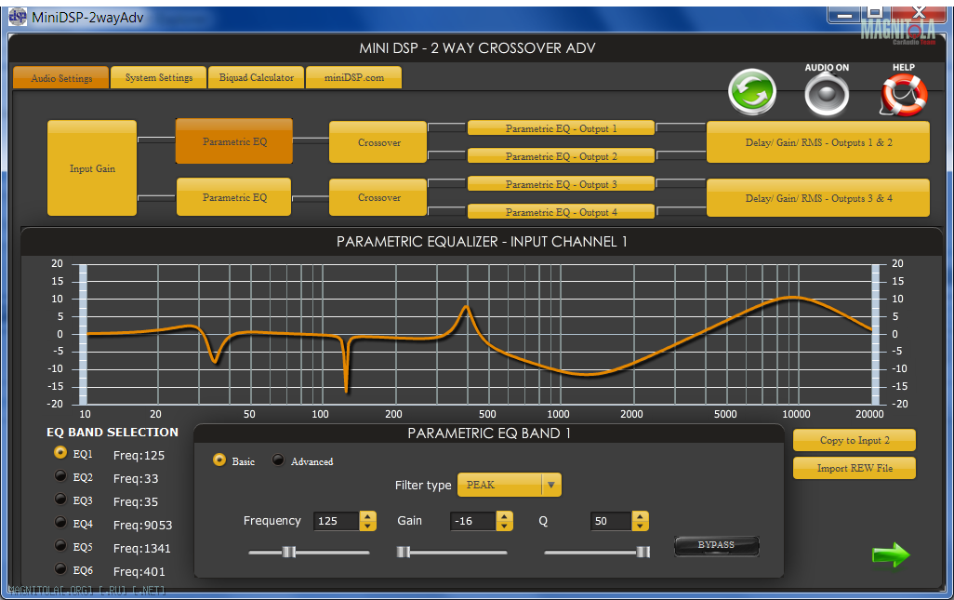This screenshot has height=600, width=954.
Task: Click the green synchronize refresh icon
Action: (752, 92)
